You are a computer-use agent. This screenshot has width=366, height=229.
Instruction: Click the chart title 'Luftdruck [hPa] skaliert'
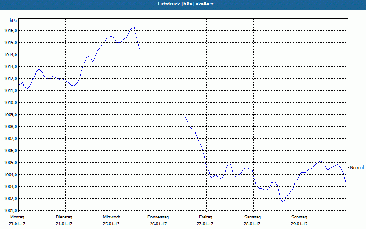point(186,4)
